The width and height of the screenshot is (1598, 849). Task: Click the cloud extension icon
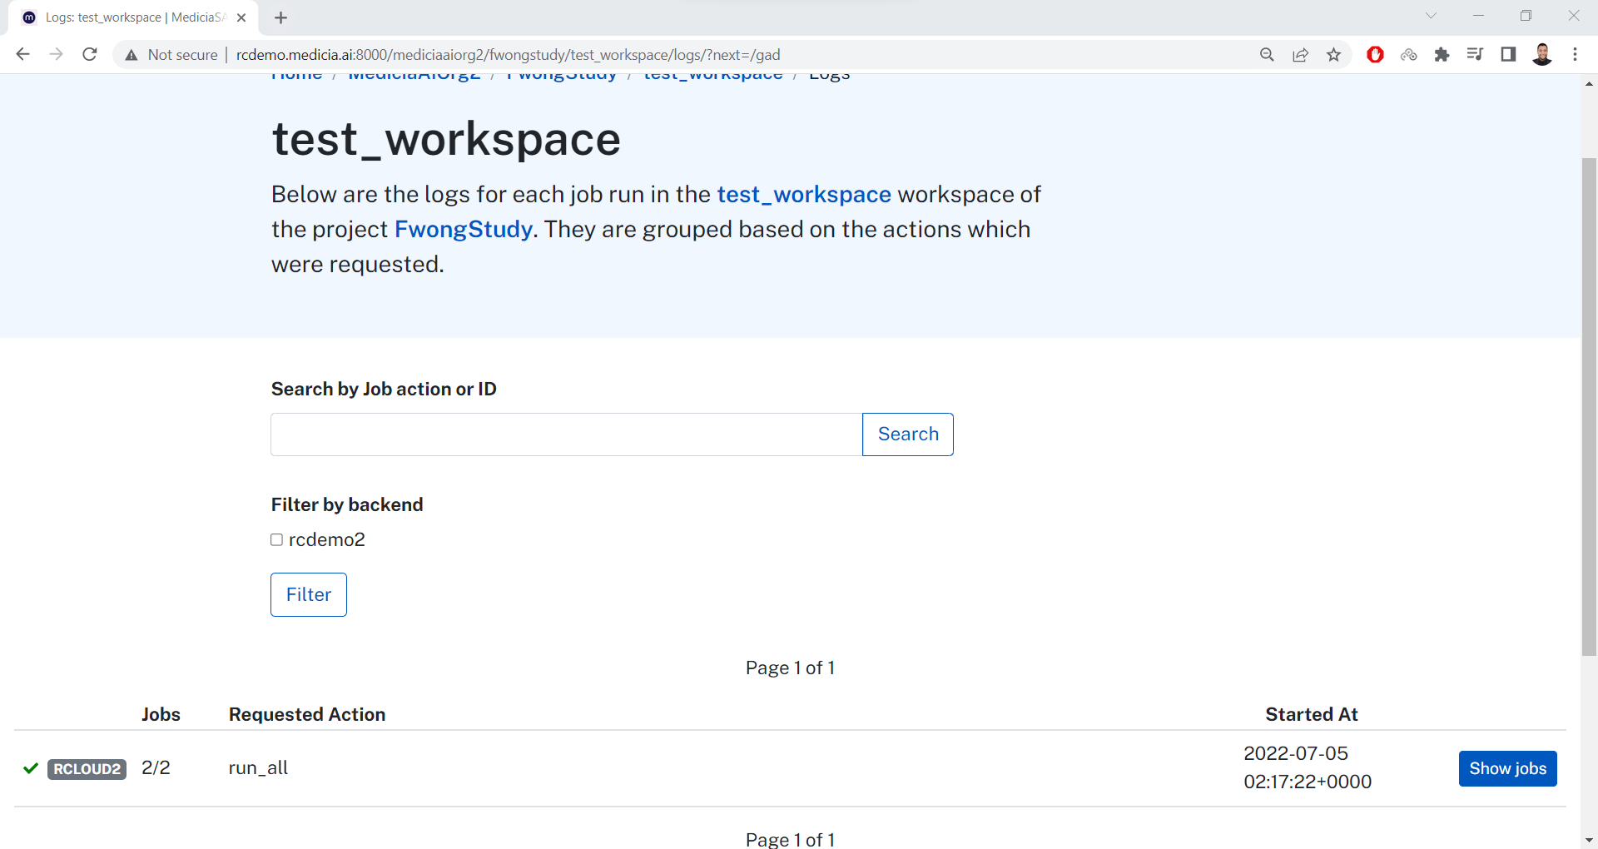tap(1408, 54)
